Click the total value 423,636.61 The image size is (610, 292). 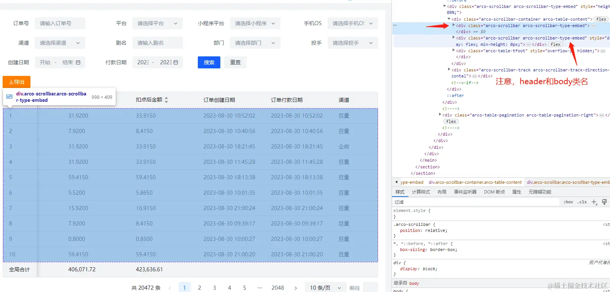click(x=149, y=269)
